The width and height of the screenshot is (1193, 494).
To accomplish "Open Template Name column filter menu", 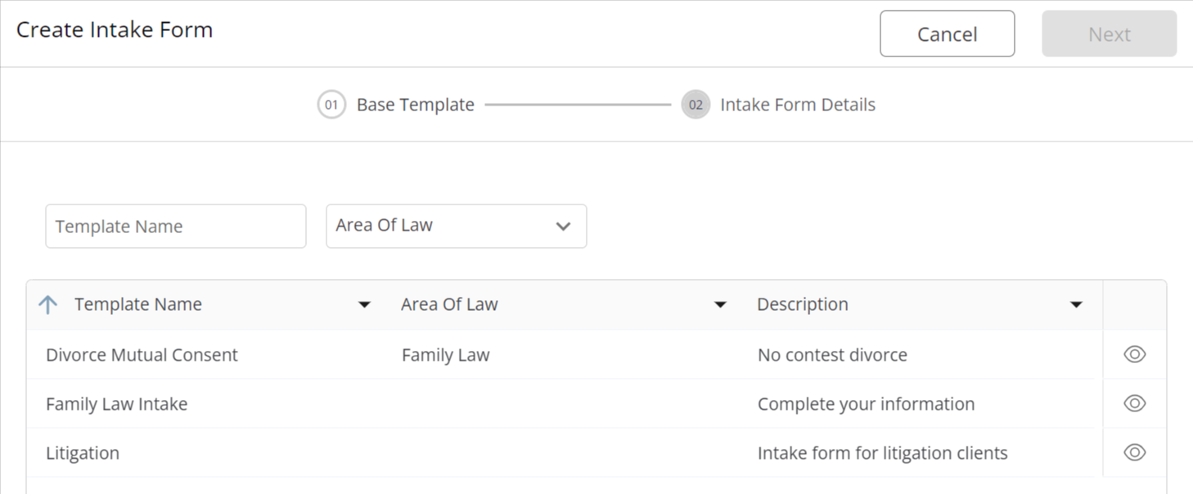I will (364, 305).
